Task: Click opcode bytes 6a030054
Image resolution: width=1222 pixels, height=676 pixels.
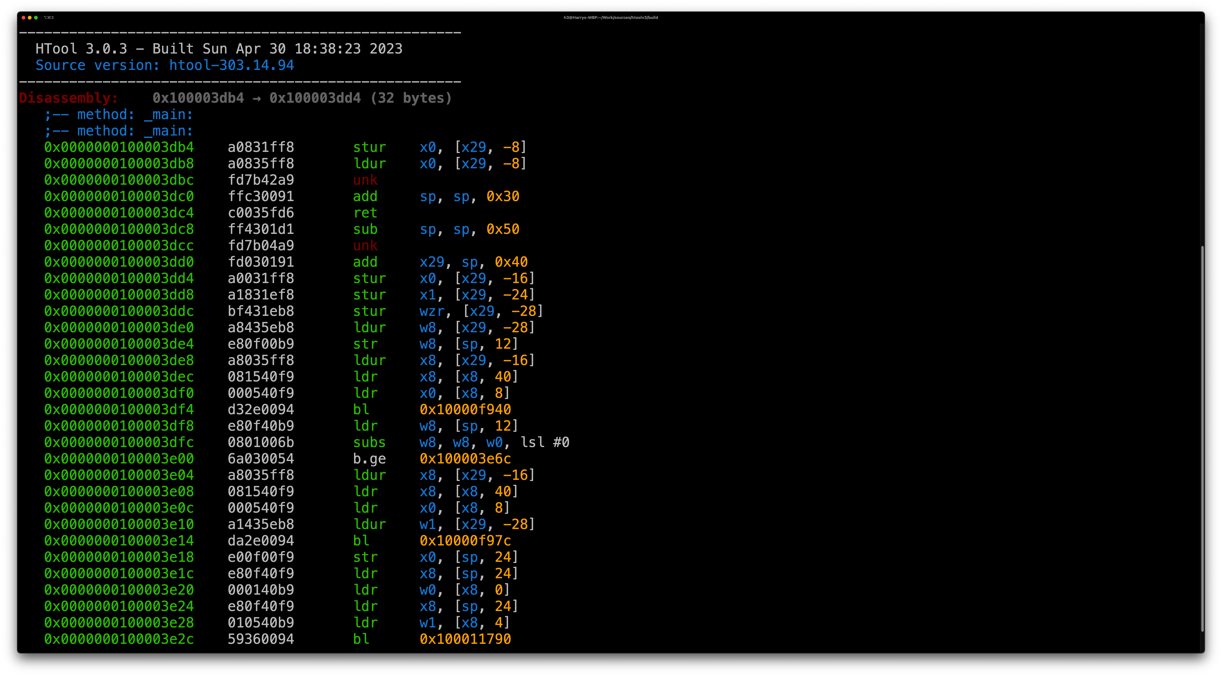Action: click(x=261, y=459)
